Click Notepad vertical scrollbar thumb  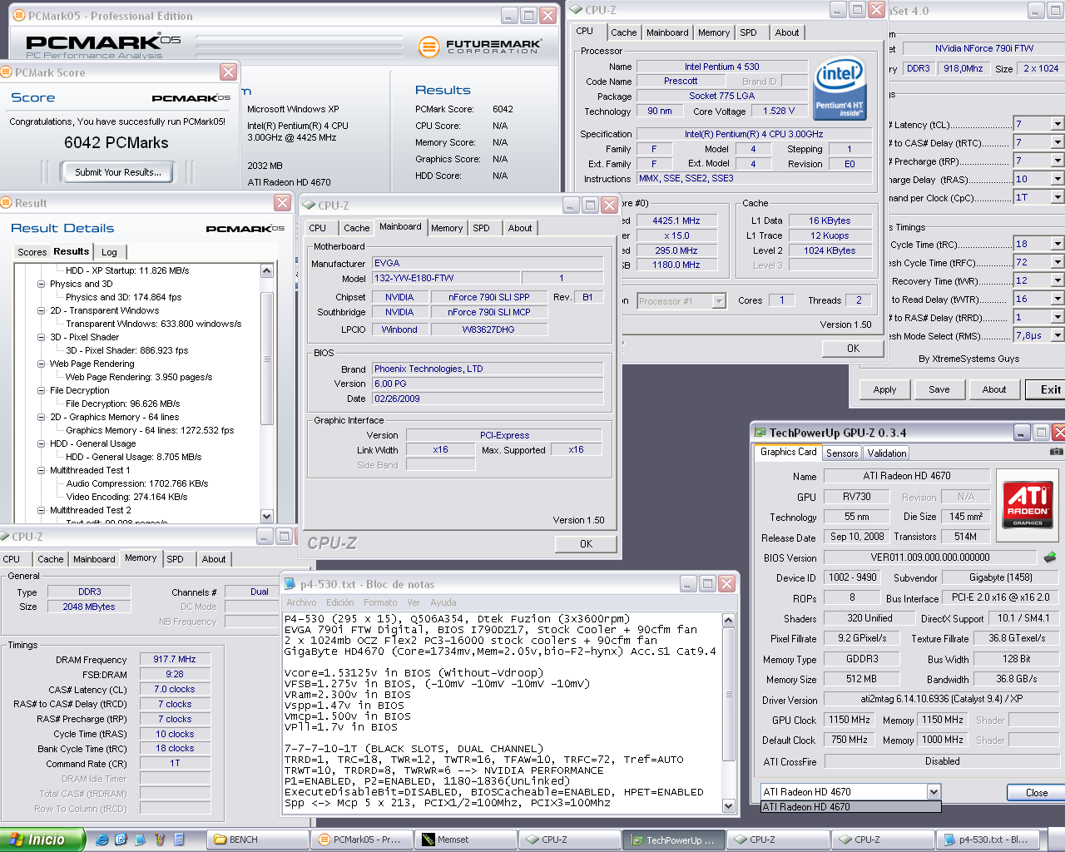(x=729, y=694)
